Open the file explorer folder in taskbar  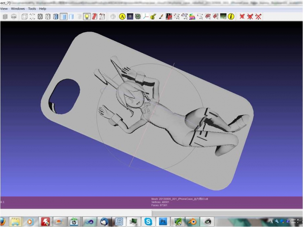[15, 222]
